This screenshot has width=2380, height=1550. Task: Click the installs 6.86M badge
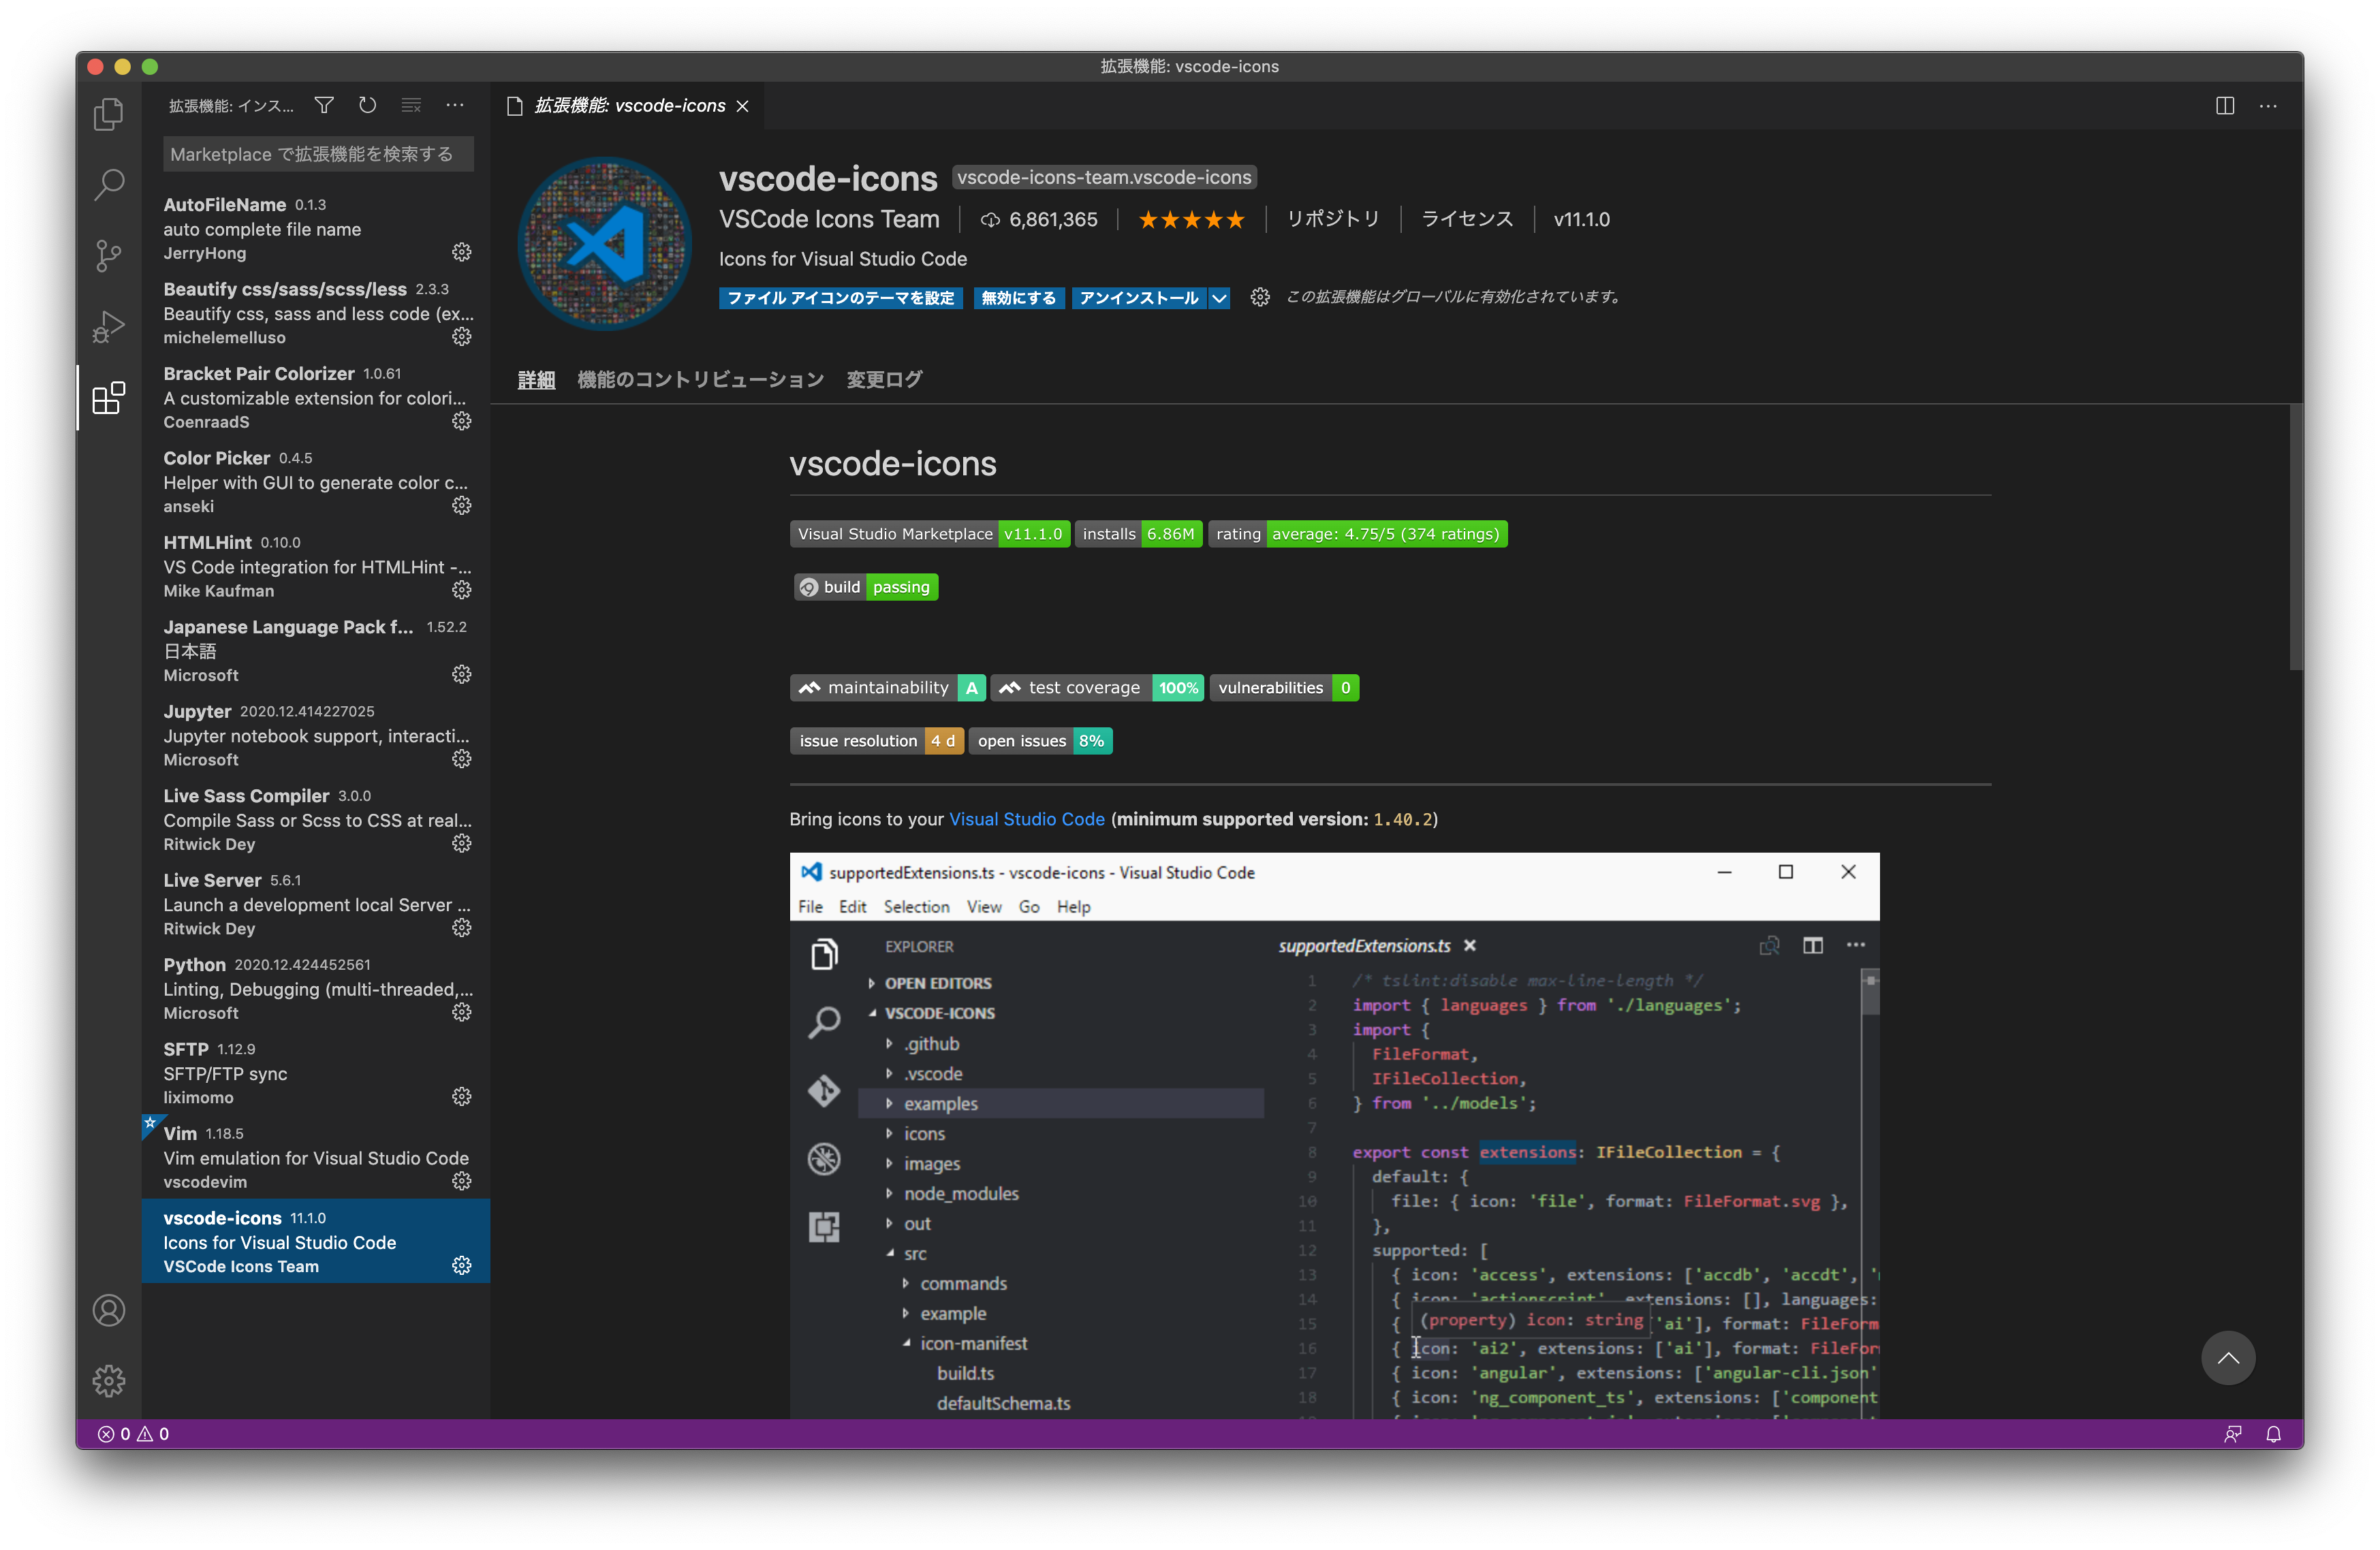tap(1138, 534)
